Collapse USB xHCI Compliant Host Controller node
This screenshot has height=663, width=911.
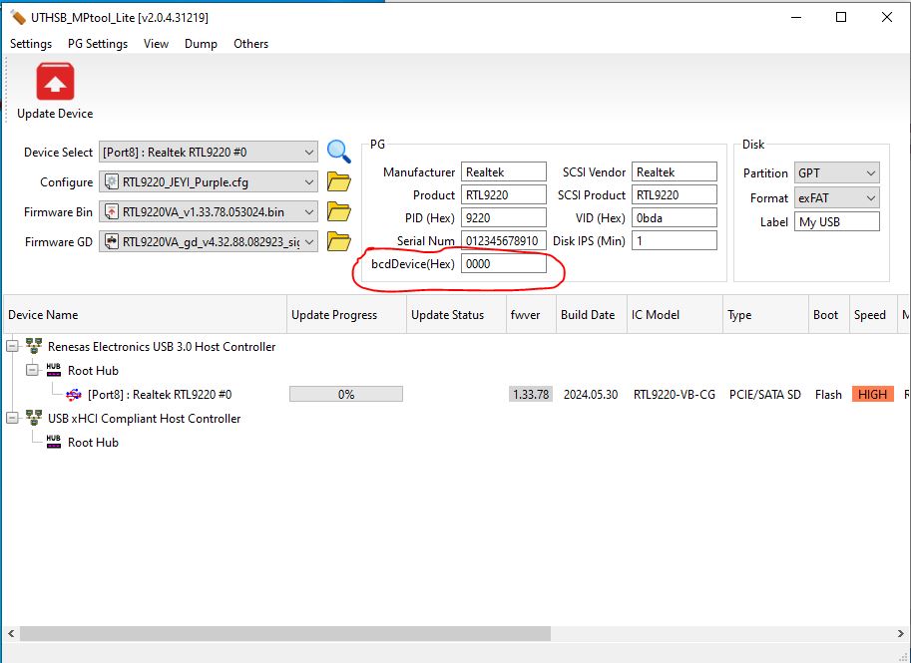point(12,418)
